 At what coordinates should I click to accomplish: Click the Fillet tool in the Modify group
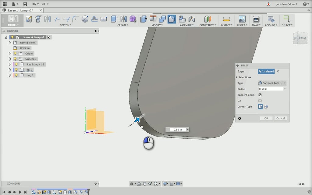pos(172,19)
